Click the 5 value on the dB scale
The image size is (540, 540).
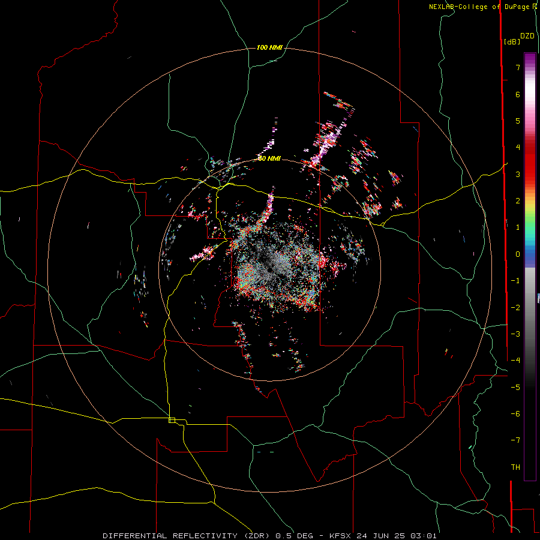pyautogui.click(x=518, y=121)
